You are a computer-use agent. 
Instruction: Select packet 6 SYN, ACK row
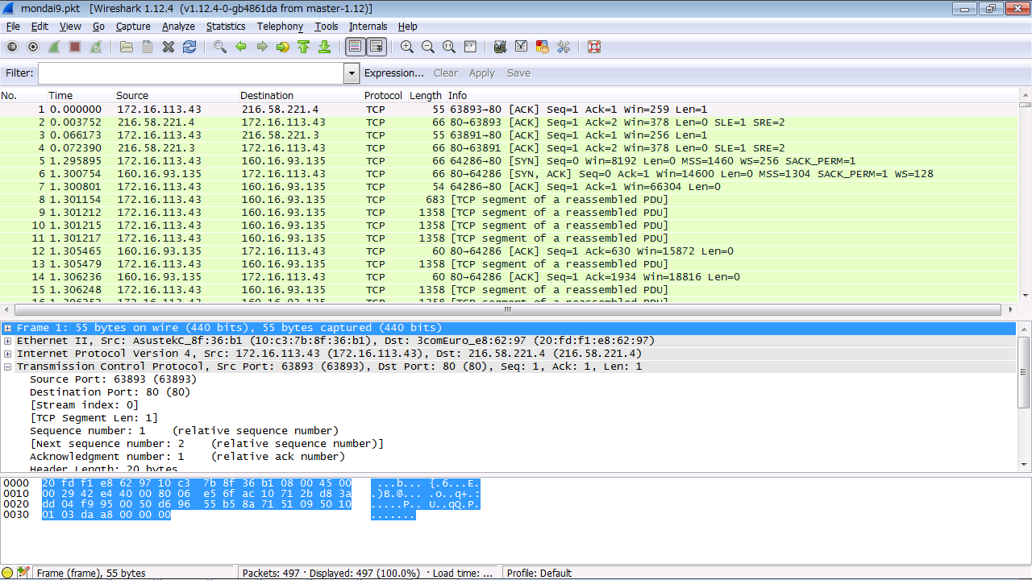pos(509,174)
